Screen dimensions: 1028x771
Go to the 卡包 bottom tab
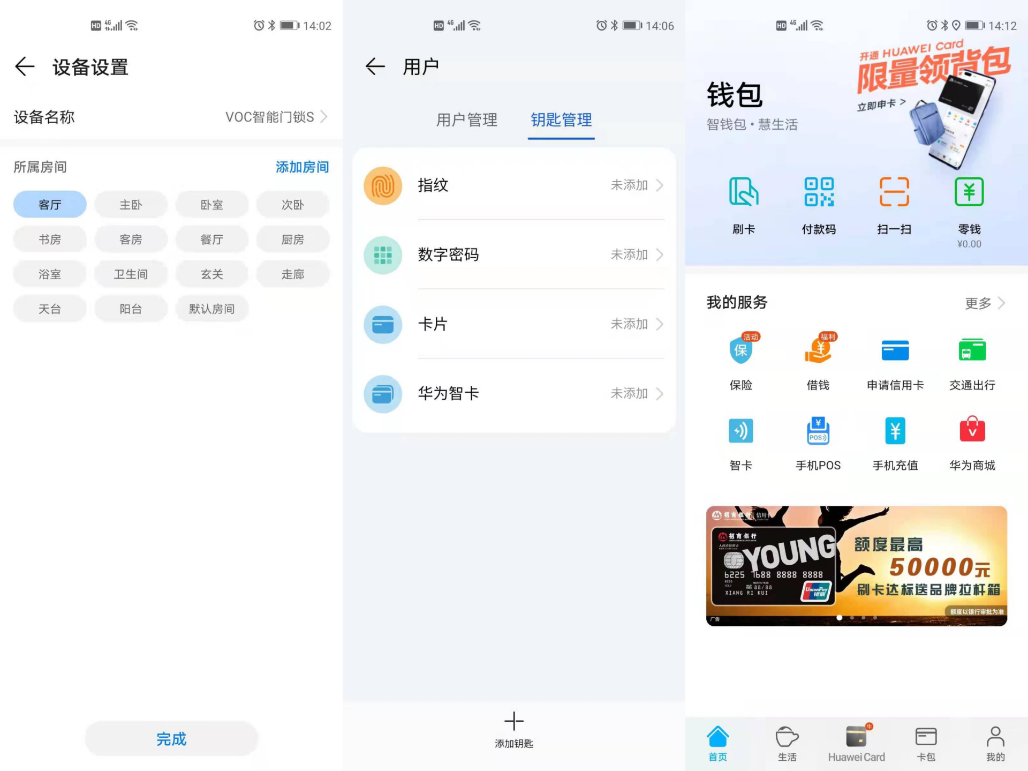[x=926, y=744]
